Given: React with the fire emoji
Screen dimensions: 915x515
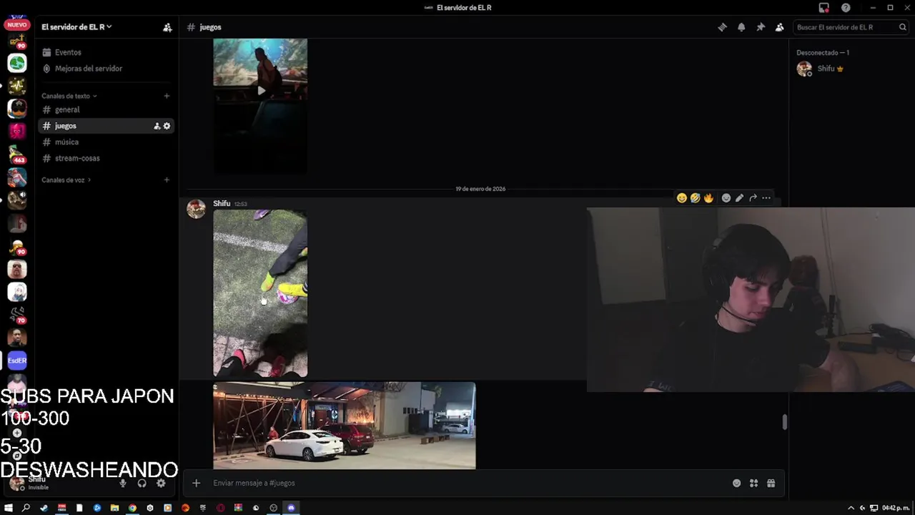Looking at the screenshot, I should (708, 198).
